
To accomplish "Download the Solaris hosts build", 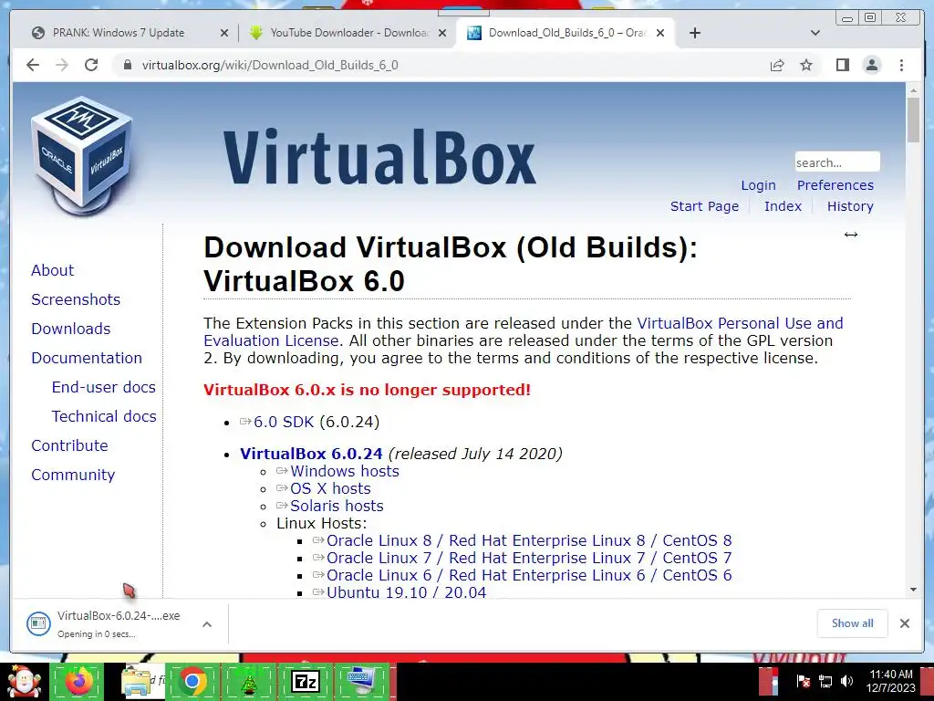I will [x=337, y=506].
